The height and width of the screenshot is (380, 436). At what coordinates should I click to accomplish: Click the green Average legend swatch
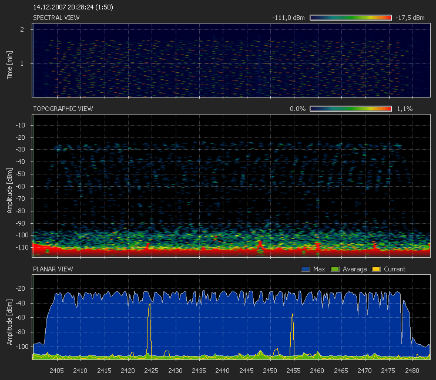[335, 269]
